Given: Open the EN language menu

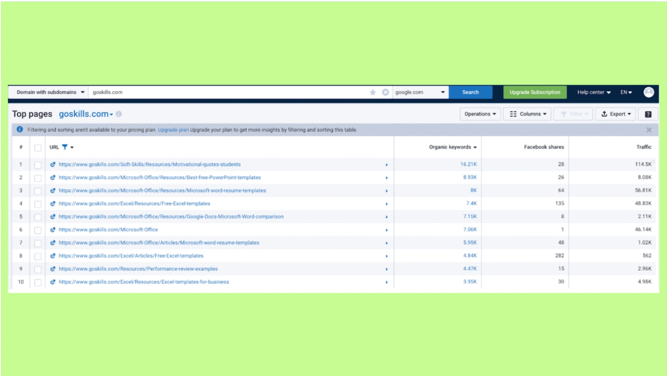Looking at the screenshot, I should pyautogui.click(x=626, y=92).
